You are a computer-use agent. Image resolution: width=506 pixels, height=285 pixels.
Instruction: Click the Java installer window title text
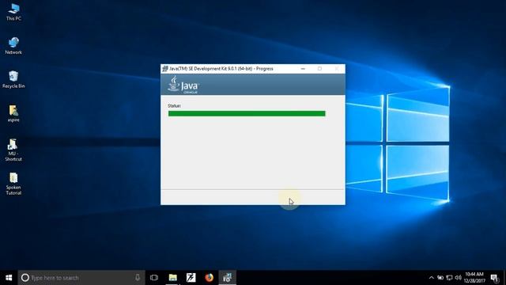tap(221, 69)
